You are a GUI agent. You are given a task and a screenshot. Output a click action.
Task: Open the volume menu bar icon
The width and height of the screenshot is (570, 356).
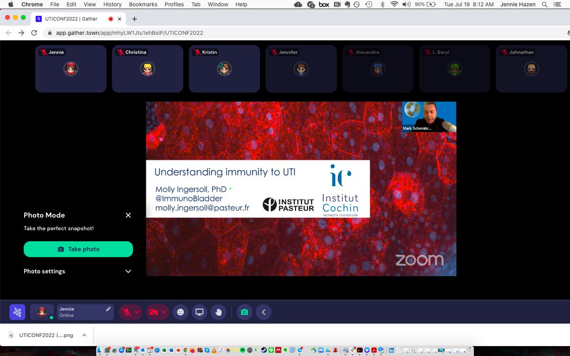coord(407,4)
